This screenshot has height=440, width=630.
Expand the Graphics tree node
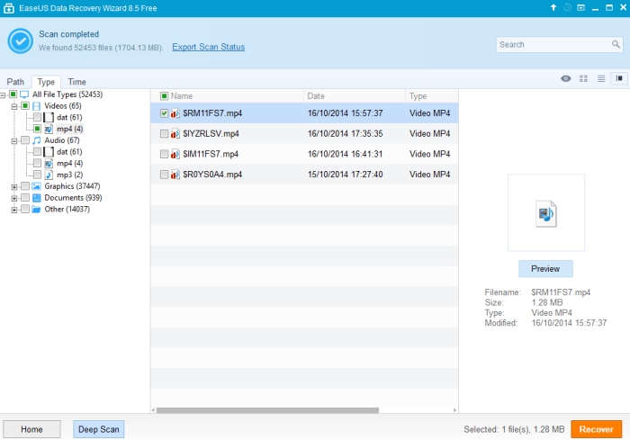(x=14, y=187)
